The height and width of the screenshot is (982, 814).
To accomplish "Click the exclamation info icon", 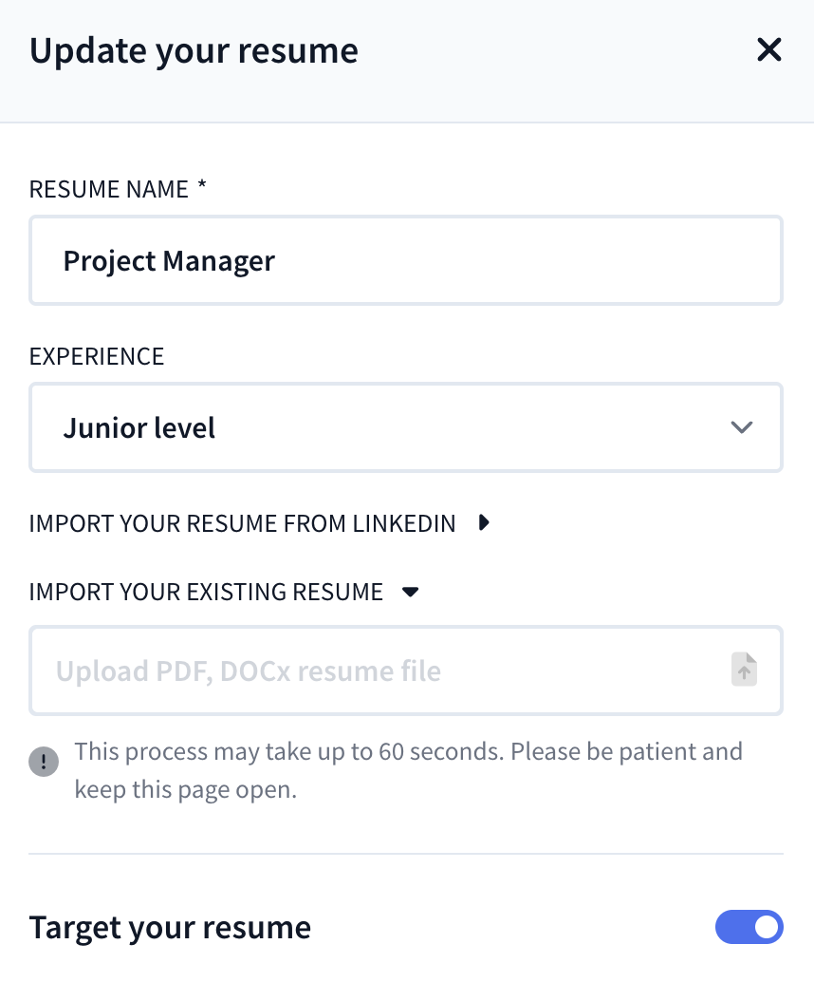I will click(x=44, y=762).
